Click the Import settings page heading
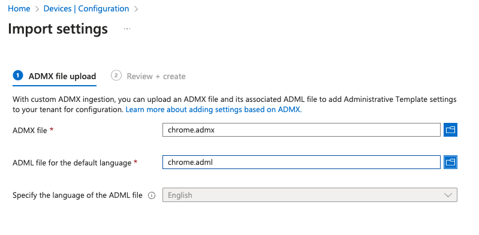Screen dimensions: 479x235 58,29
